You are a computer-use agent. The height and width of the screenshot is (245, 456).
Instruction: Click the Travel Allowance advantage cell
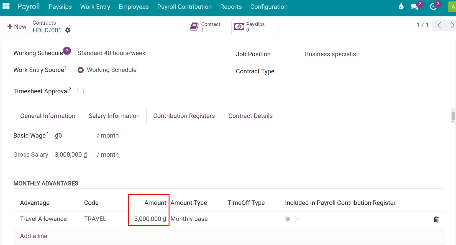click(x=43, y=219)
